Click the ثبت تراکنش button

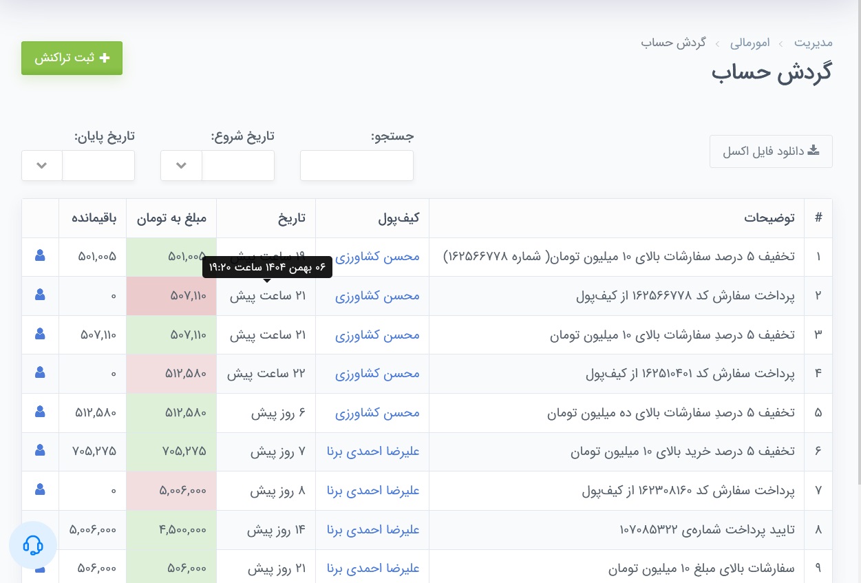click(x=72, y=58)
